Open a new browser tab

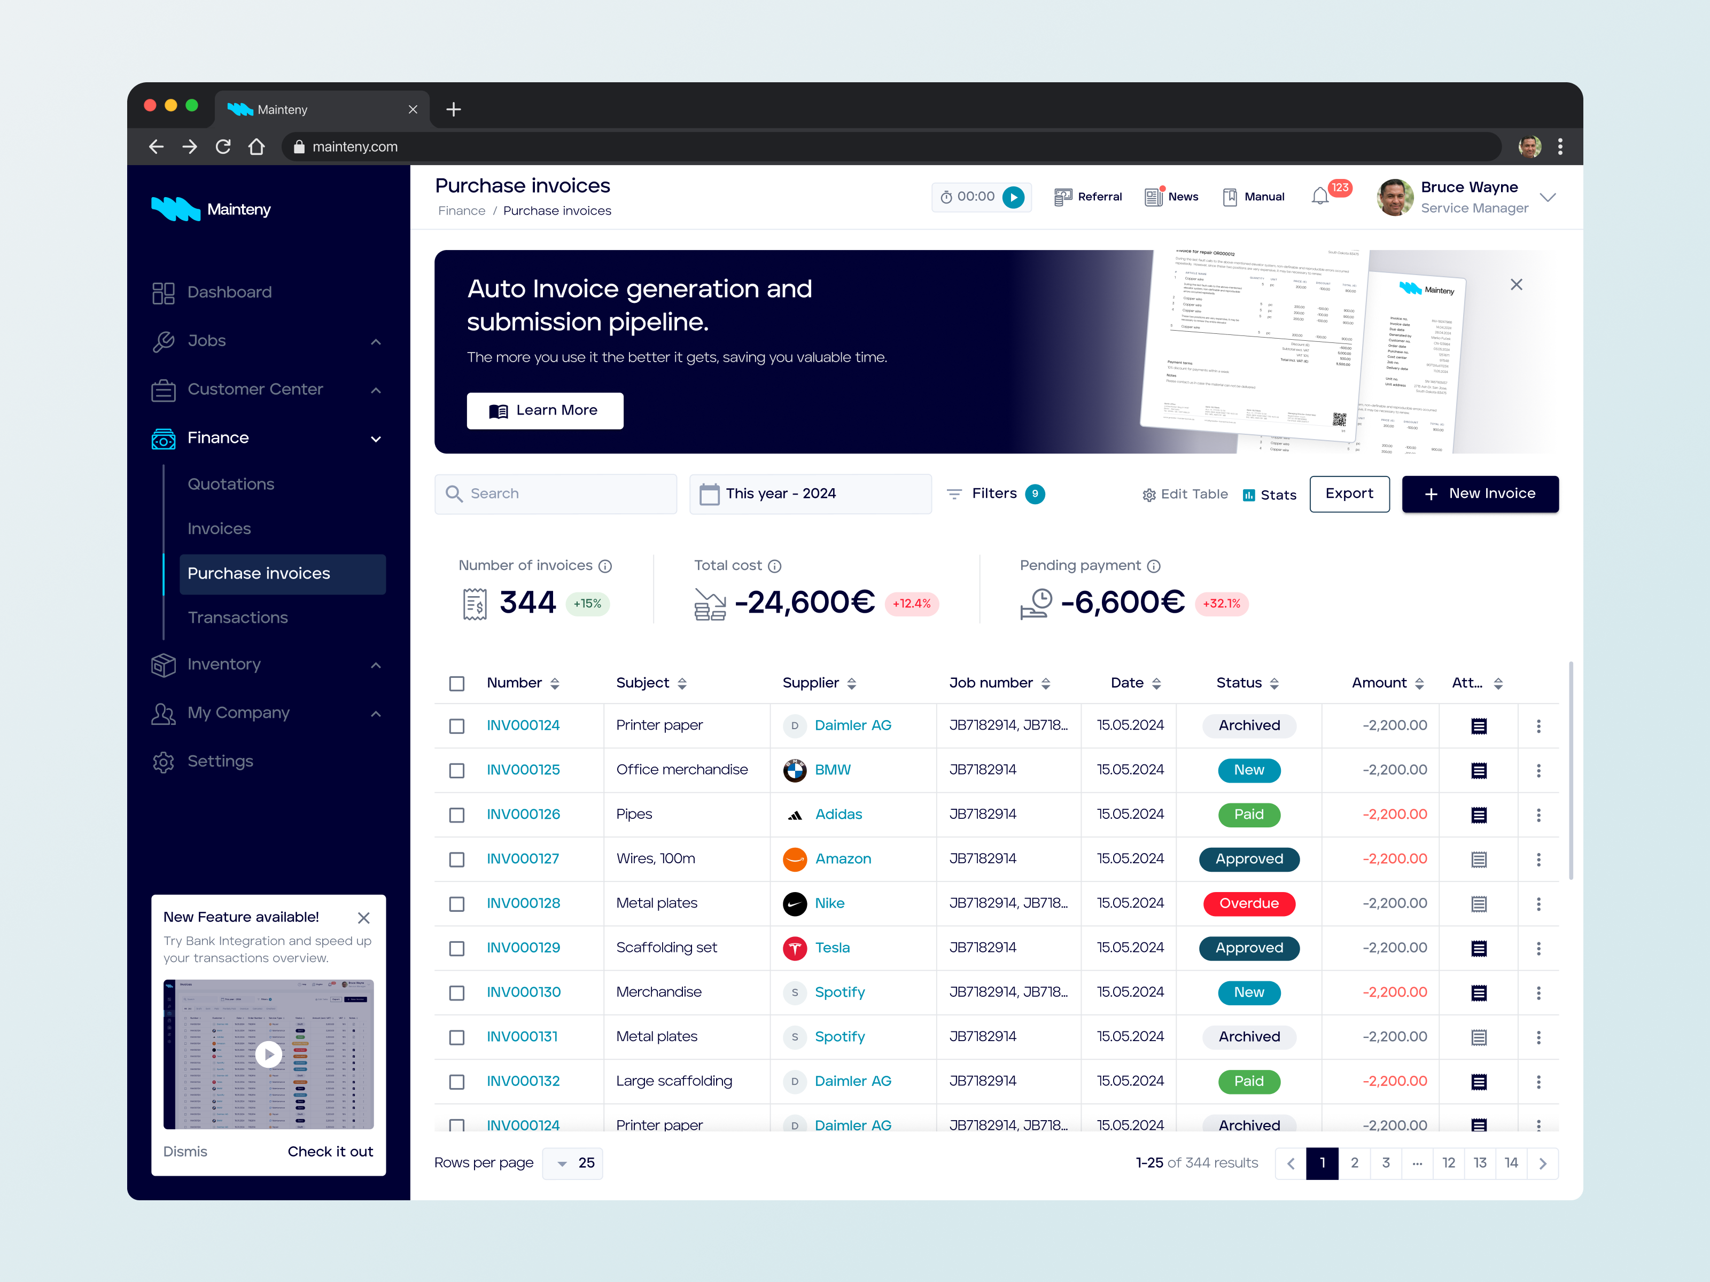pos(454,110)
